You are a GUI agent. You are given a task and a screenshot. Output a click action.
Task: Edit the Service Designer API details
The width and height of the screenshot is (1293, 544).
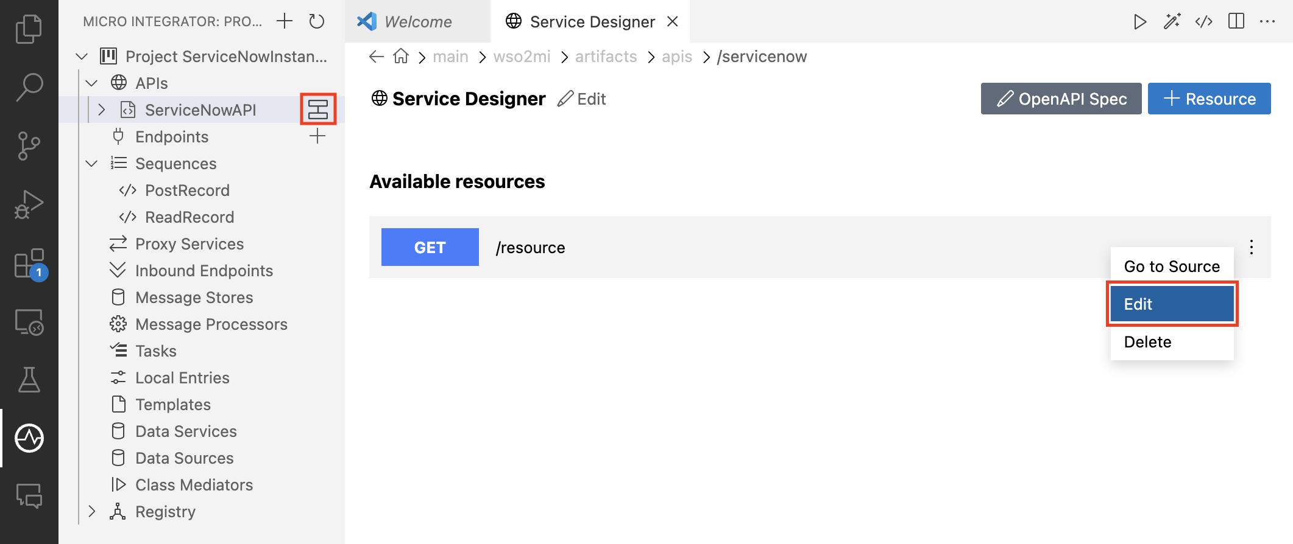coord(582,99)
